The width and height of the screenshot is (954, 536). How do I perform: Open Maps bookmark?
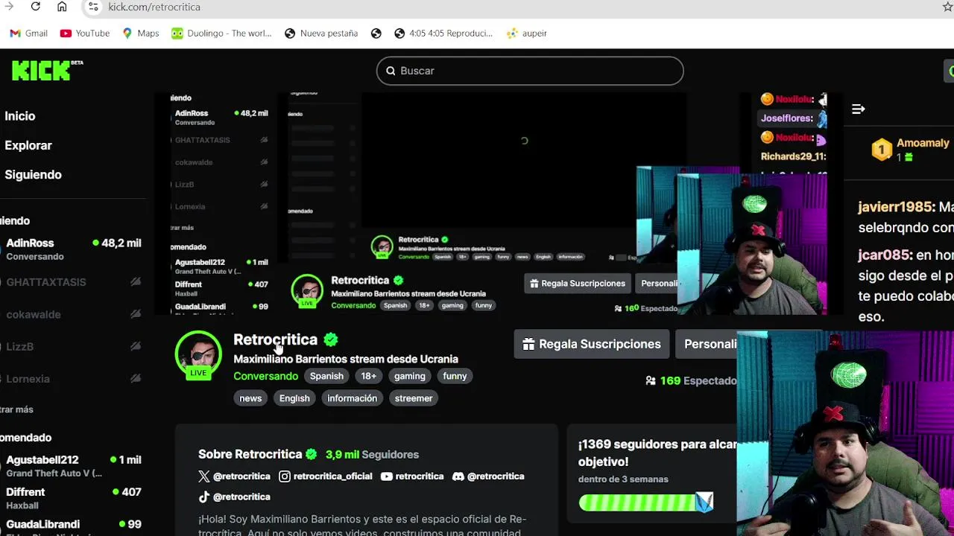(x=141, y=33)
